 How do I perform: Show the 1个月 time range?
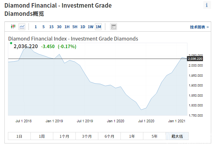(x=64, y=136)
